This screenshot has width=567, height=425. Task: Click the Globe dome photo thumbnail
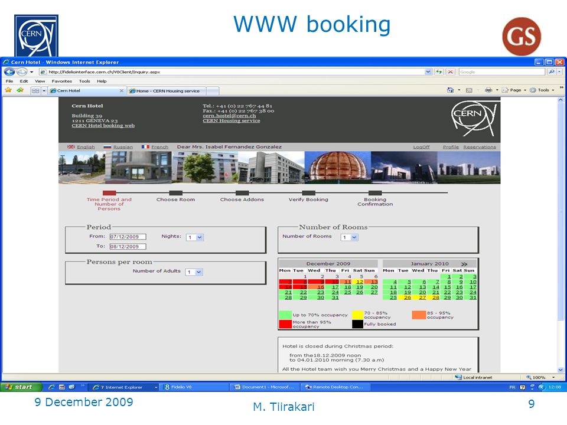pos(338,167)
